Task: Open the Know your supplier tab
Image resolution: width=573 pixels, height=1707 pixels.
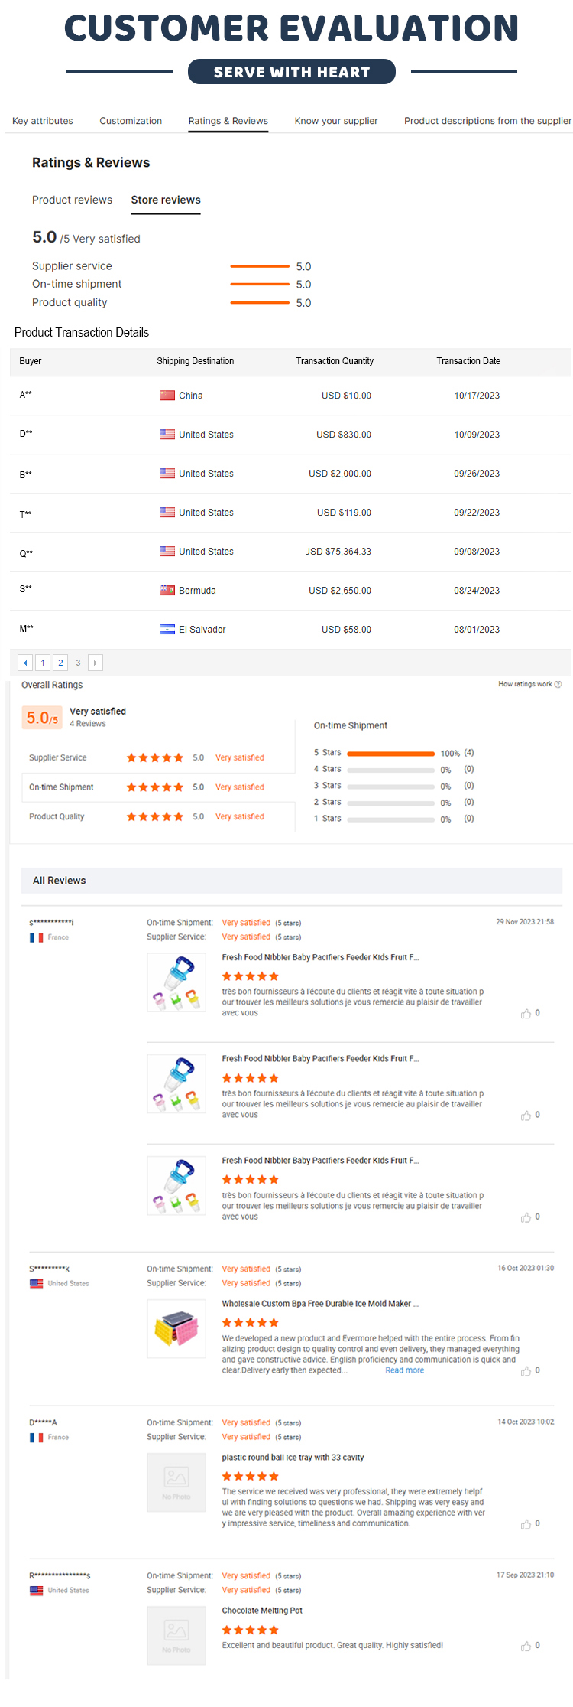Action: pos(336,121)
